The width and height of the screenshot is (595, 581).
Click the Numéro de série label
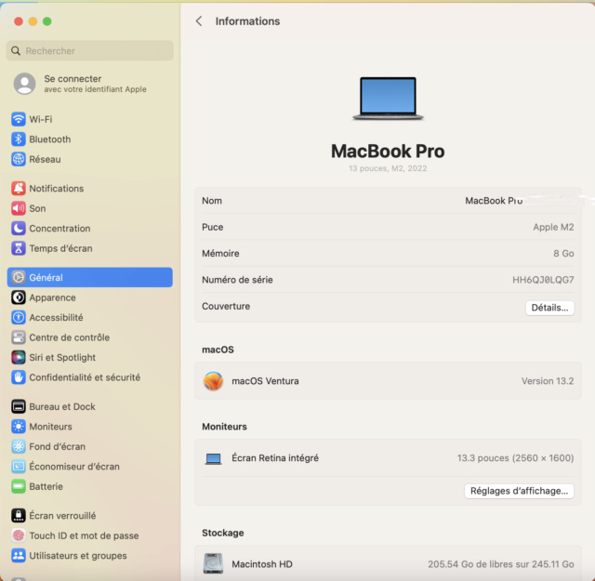pyautogui.click(x=237, y=280)
